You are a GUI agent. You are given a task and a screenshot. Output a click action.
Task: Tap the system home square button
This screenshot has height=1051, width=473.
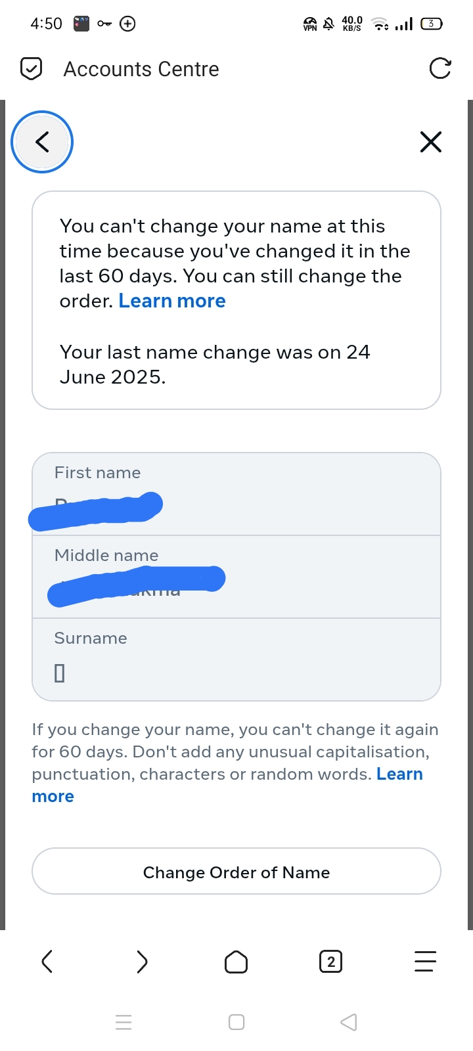[x=236, y=1022]
